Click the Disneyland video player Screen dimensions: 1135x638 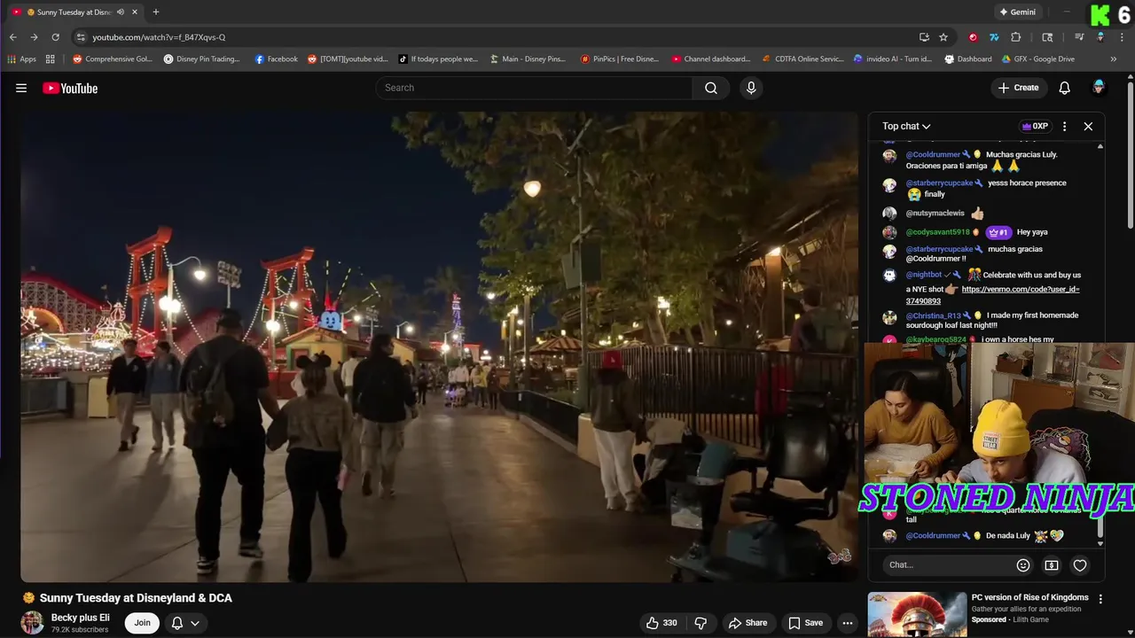(439, 347)
